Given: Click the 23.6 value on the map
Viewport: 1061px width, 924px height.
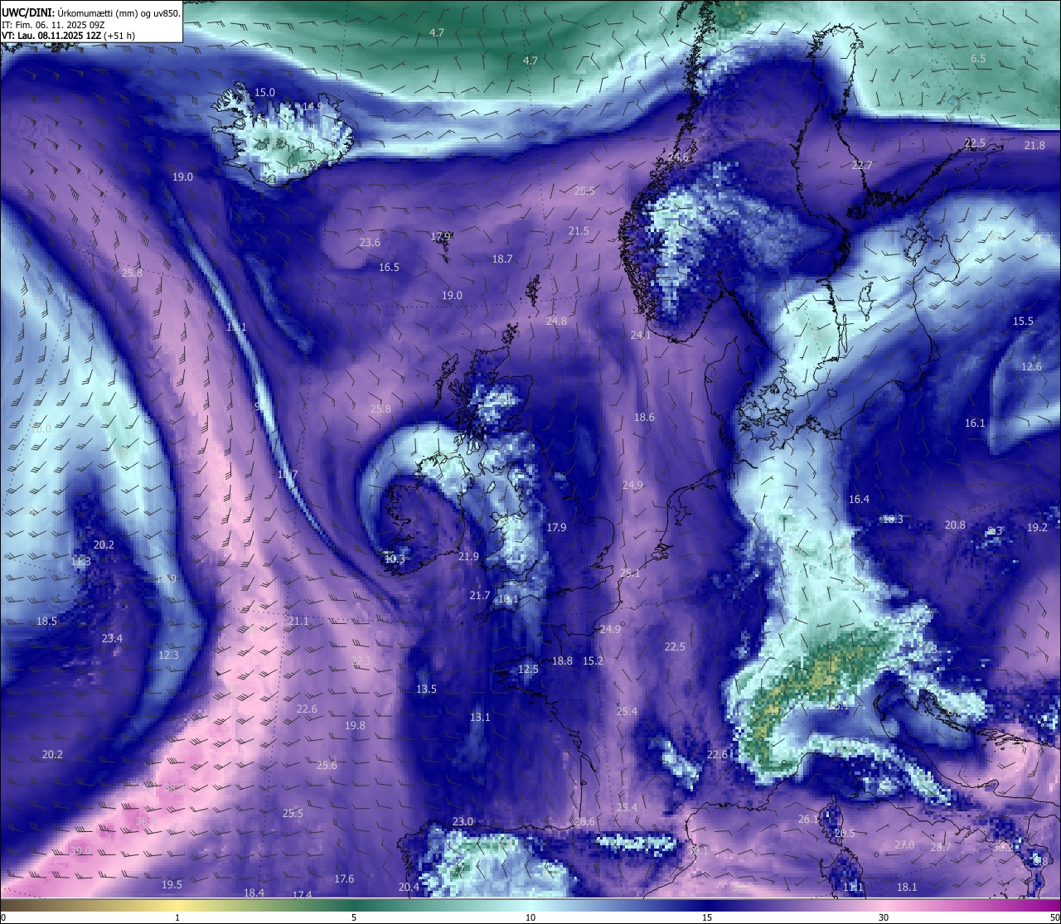Looking at the screenshot, I should (x=370, y=243).
